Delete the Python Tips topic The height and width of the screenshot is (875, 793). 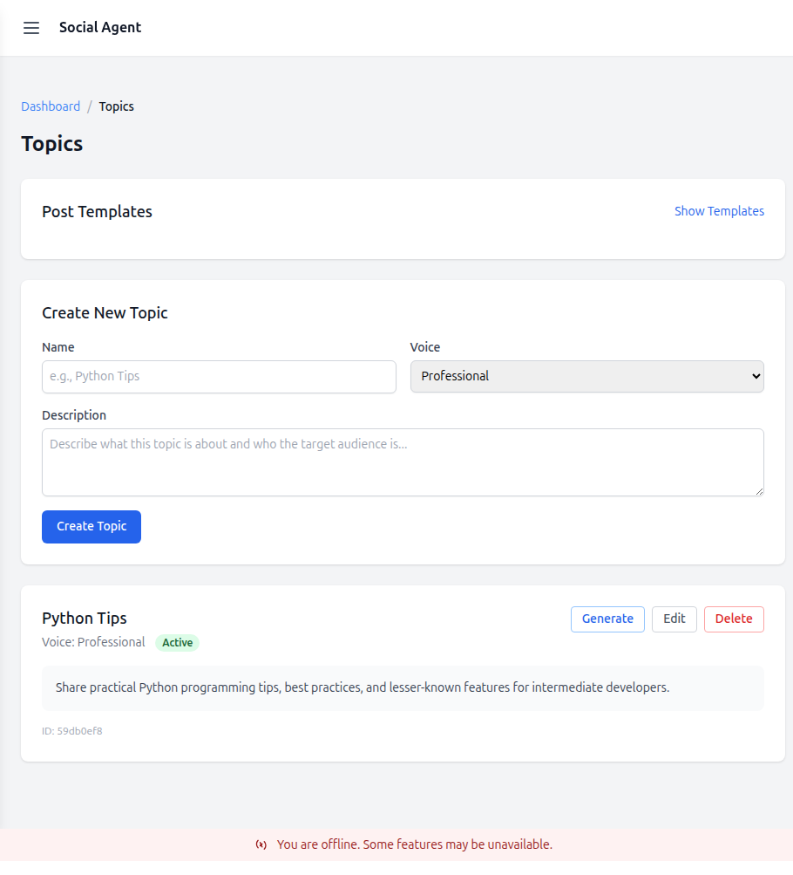(734, 619)
